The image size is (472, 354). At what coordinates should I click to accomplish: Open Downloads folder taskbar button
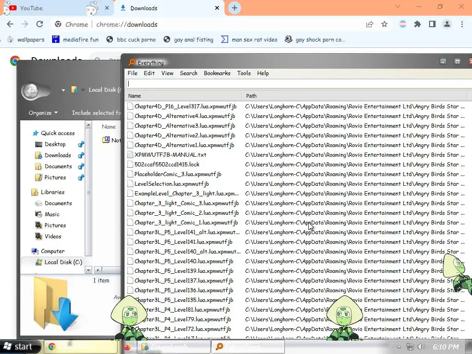click(x=174, y=347)
